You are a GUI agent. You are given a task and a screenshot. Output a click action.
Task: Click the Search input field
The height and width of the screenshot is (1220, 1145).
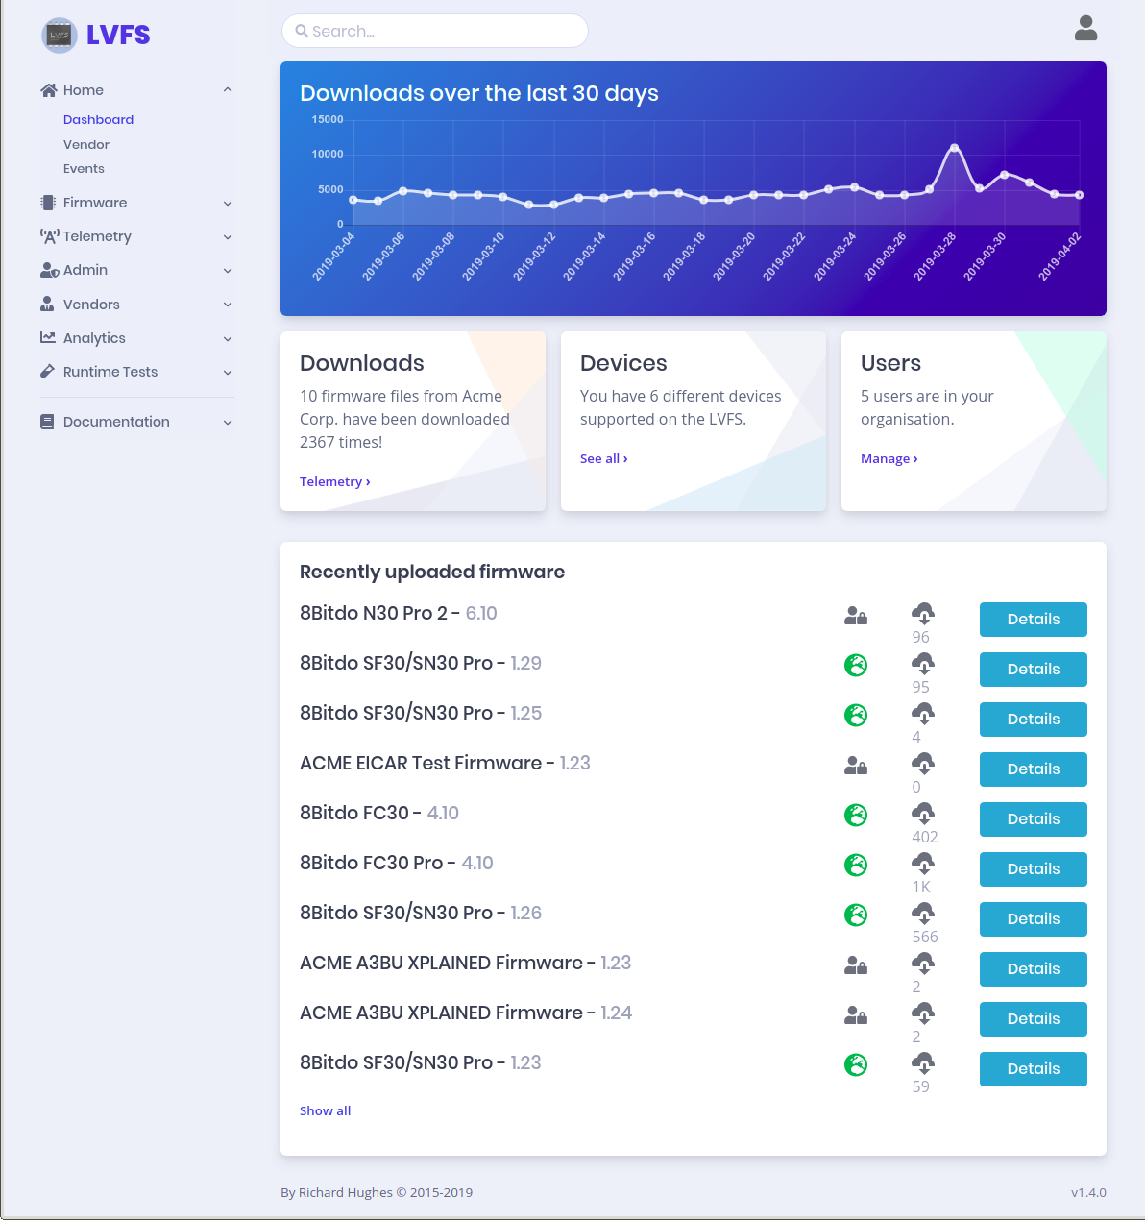point(435,31)
